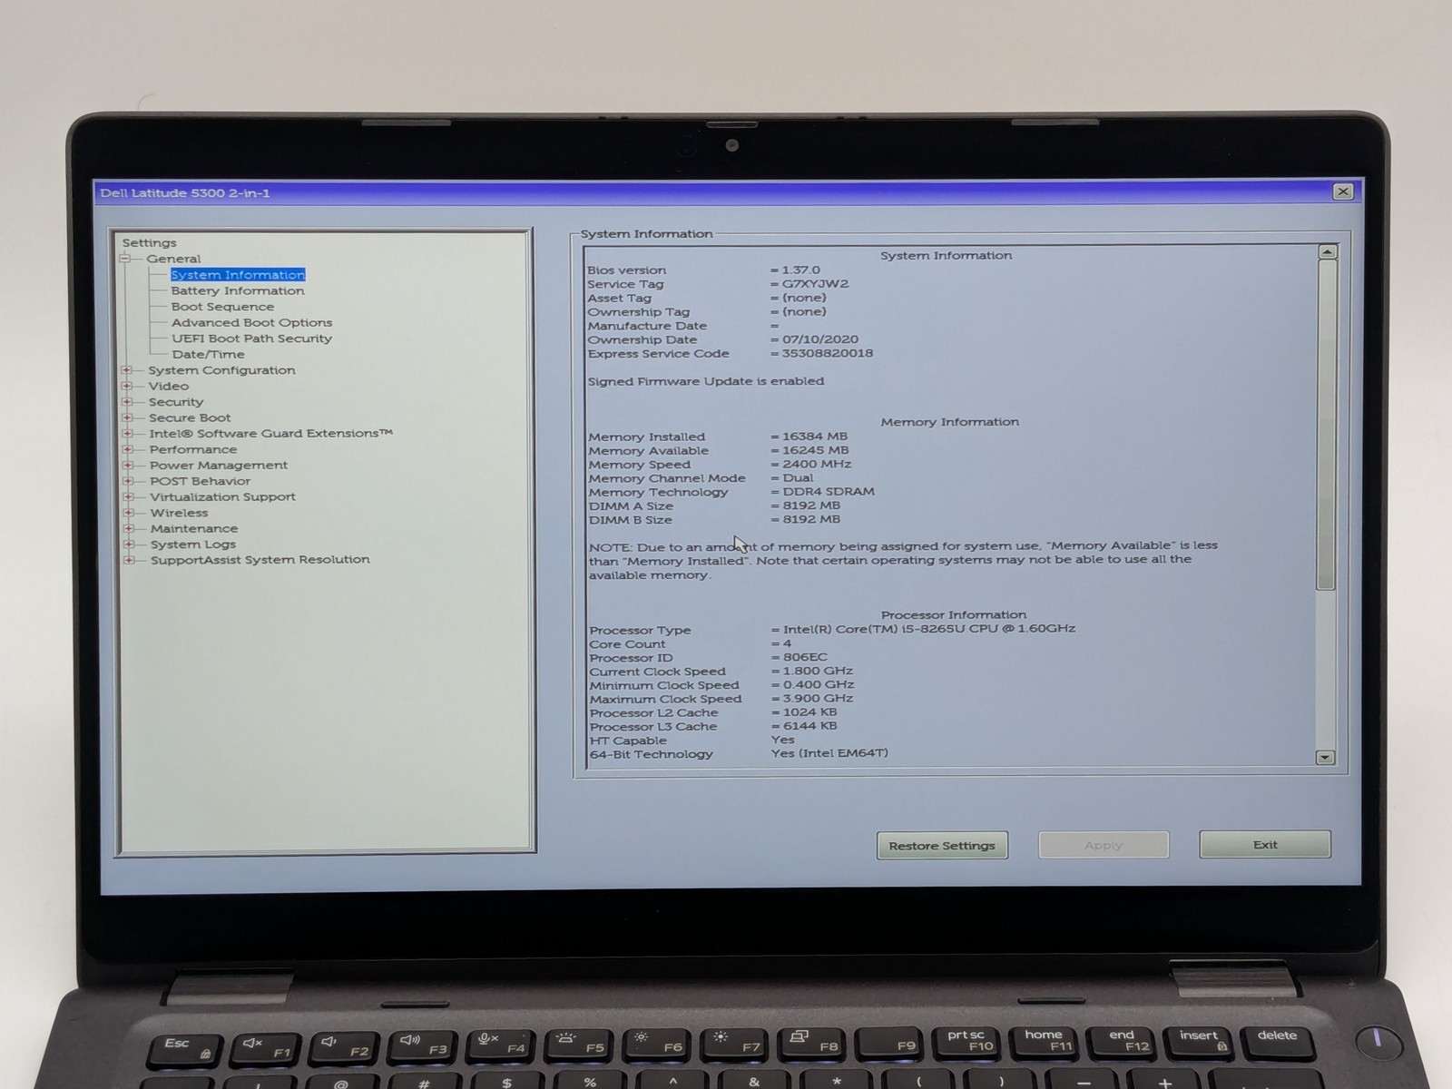Expand the Virtualization Support node
This screenshot has height=1089, width=1452.
(129, 497)
